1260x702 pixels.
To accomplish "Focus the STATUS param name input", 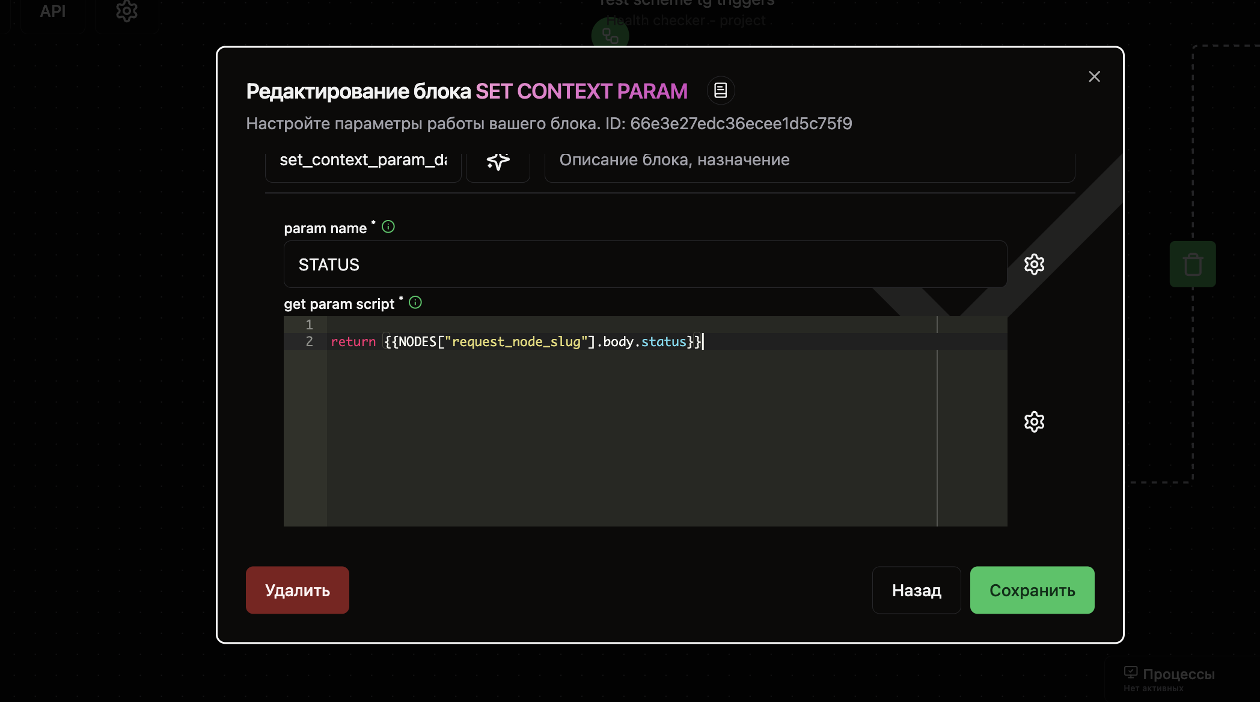I will (x=644, y=264).
